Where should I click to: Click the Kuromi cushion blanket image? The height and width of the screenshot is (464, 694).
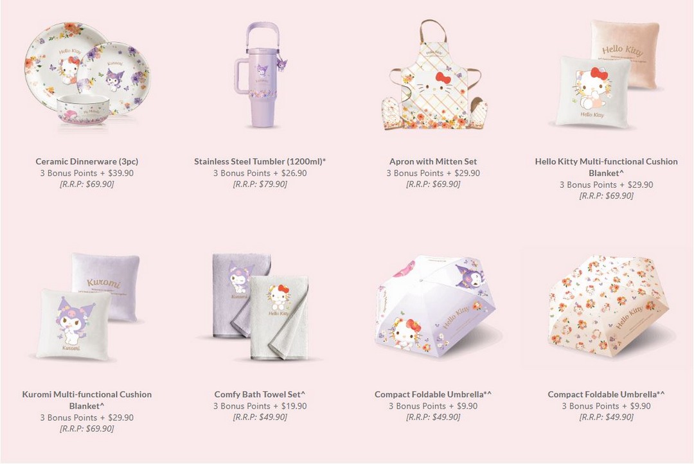point(88,306)
